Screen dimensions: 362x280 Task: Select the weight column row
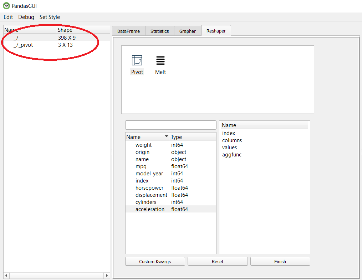170,145
